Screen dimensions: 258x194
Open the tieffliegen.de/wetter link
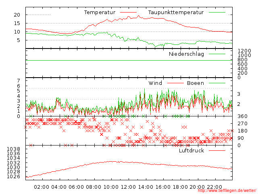227,191
